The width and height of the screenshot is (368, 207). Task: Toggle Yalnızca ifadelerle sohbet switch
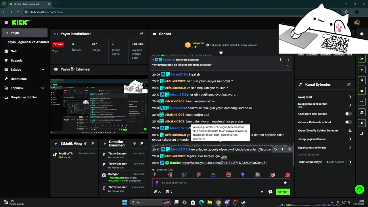[348, 122]
